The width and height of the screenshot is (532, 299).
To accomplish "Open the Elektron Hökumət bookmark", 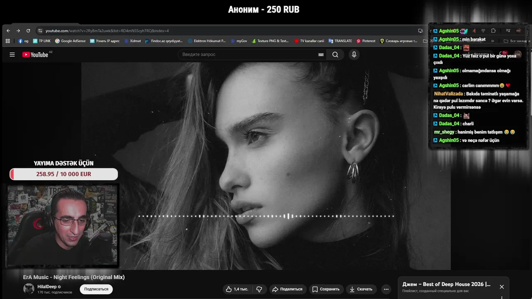I will [207, 41].
